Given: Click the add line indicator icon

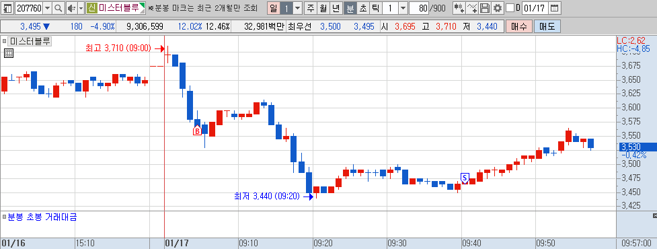Looking at the screenshot, I should click(x=472, y=7).
